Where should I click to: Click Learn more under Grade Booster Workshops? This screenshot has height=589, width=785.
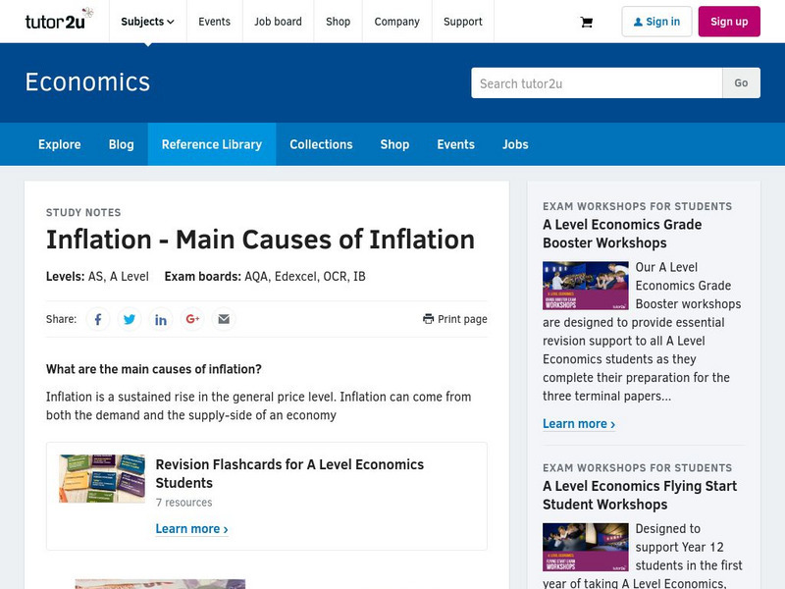[579, 424]
